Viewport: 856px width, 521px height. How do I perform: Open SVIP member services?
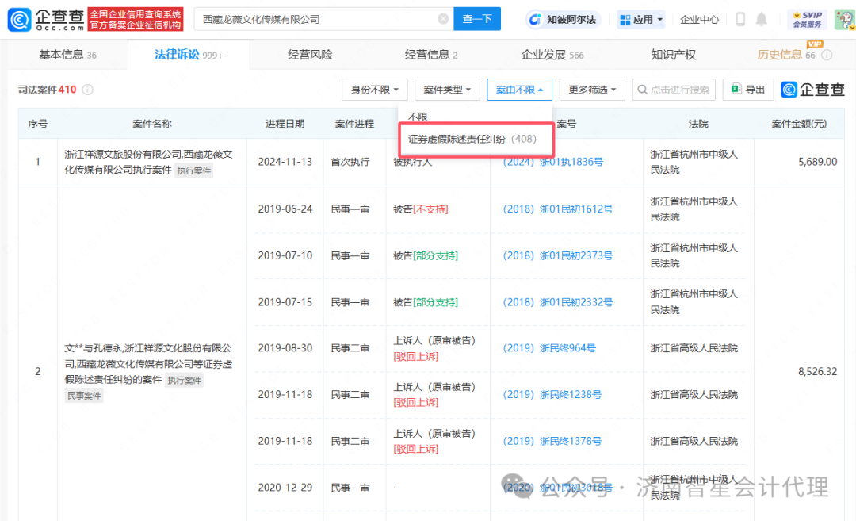point(808,20)
